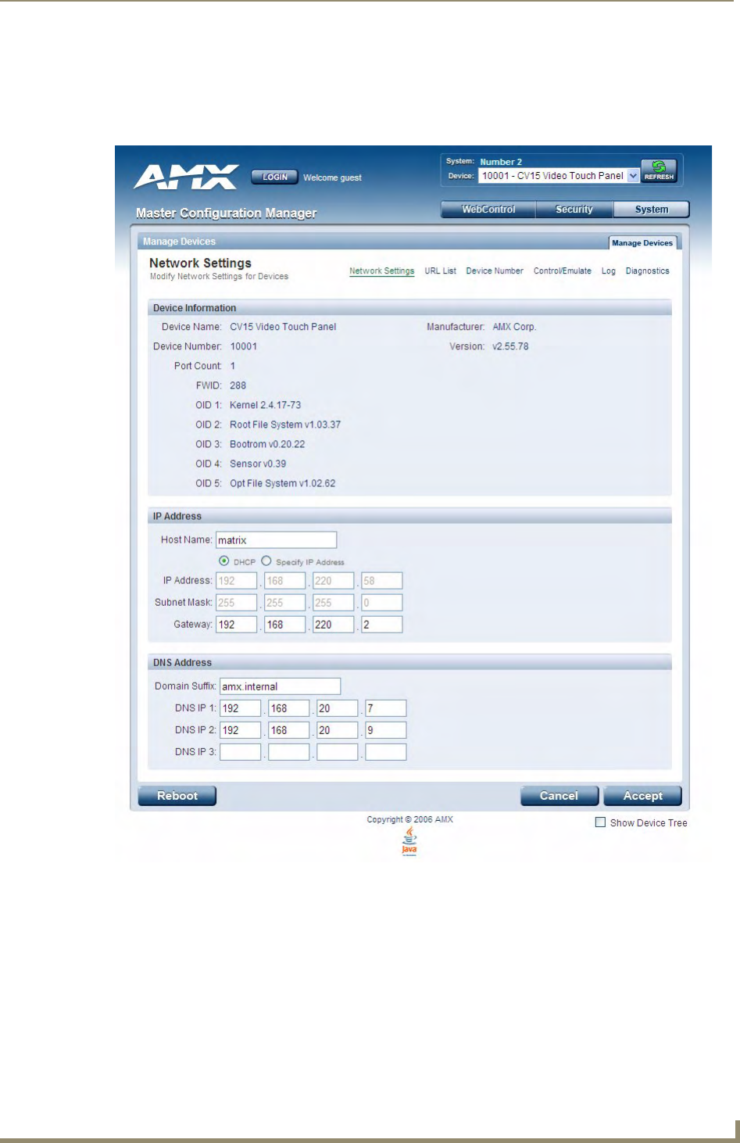The image size is (740, 1143).
Task: Click the Subnet Mask octet showing 0
Action: 381,603
